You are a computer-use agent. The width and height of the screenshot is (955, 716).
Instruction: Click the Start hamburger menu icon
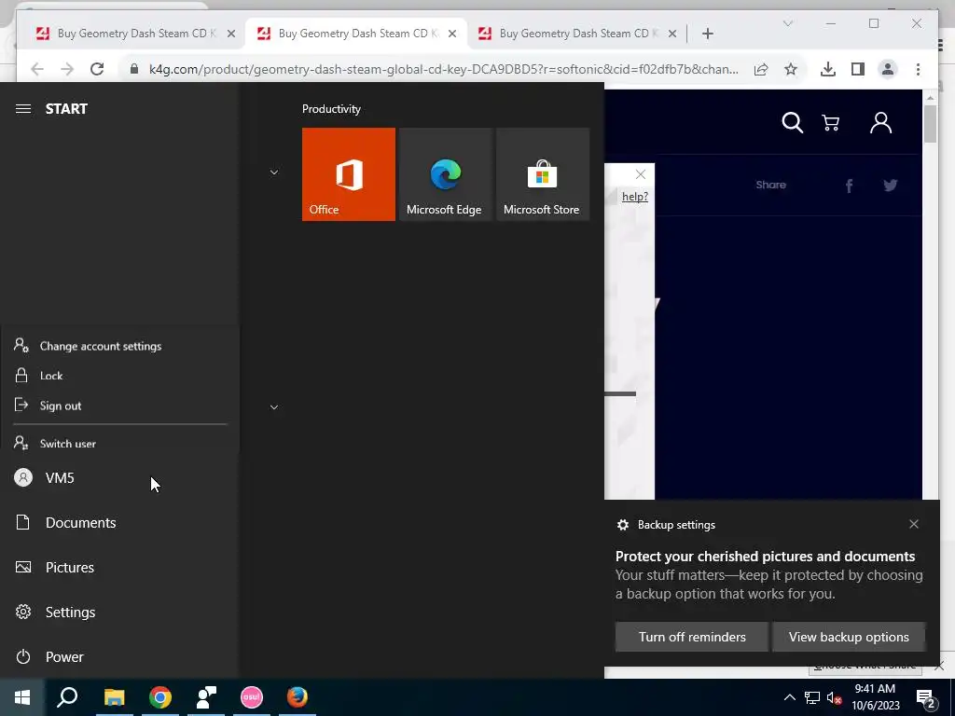click(x=23, y=108)
